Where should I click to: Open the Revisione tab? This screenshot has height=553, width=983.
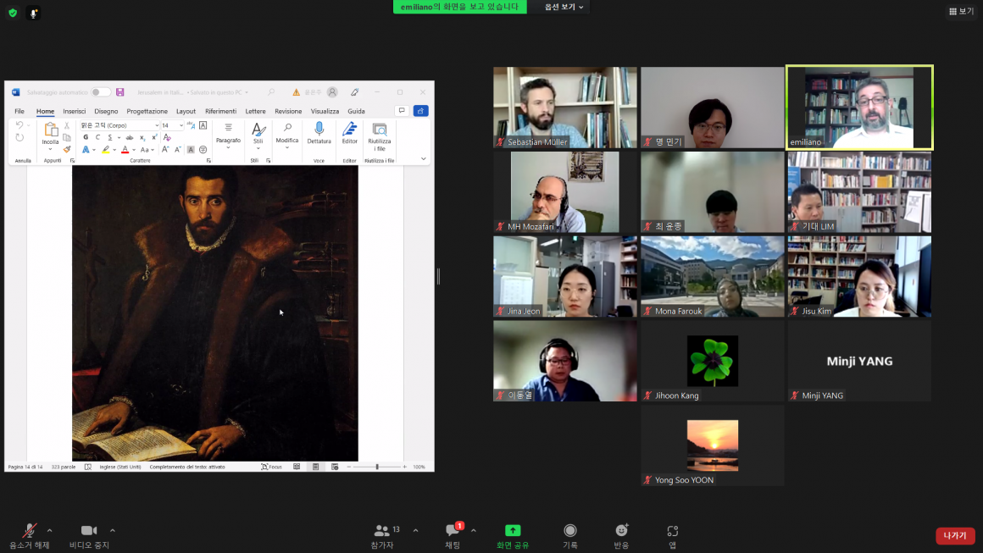[288, 111]
